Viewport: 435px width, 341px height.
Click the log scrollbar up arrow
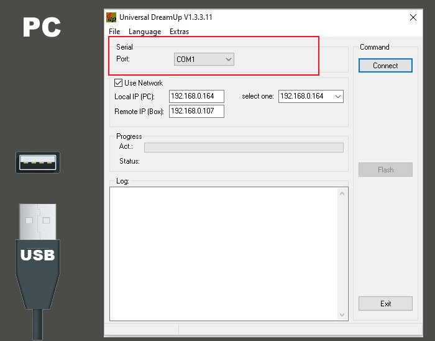pyautogui.click(x=342, y=193)
